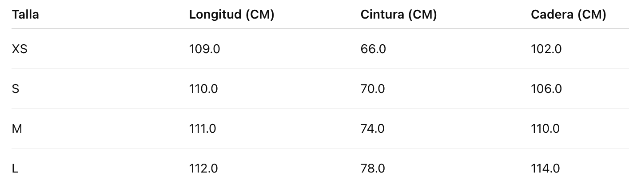Screen dimensions: 629x192
Task: Click the 109.0 length value for XS
Action: pos(204,49)
